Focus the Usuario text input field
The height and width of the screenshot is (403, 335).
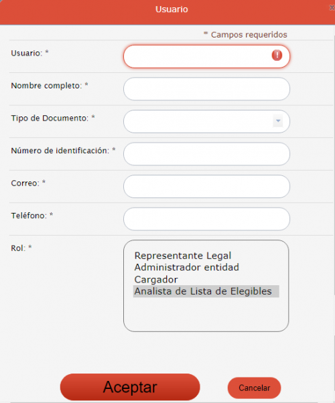tap(206, 56)
